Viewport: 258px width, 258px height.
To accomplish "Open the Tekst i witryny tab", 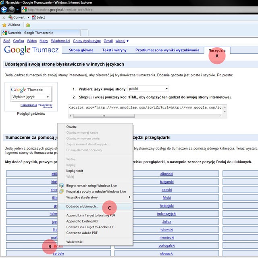I will 114,50.
